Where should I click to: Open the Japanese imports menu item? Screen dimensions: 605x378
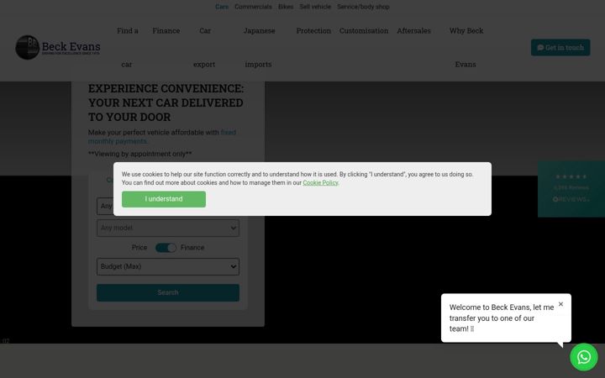(259, 47)
